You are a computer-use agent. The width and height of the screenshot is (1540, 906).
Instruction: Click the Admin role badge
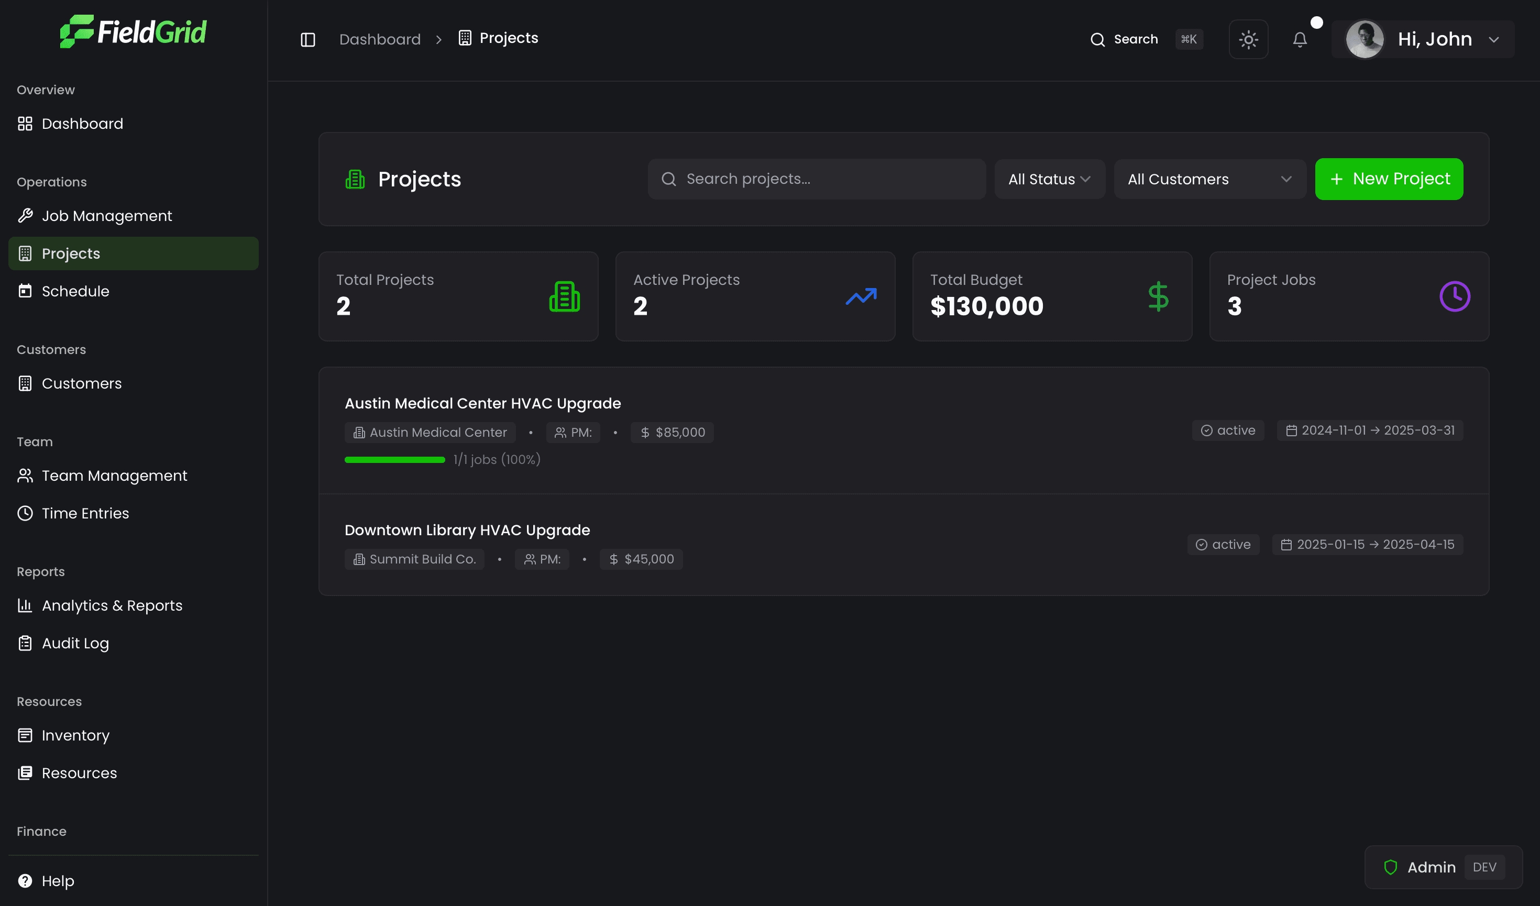click(x=1444, y=868)
